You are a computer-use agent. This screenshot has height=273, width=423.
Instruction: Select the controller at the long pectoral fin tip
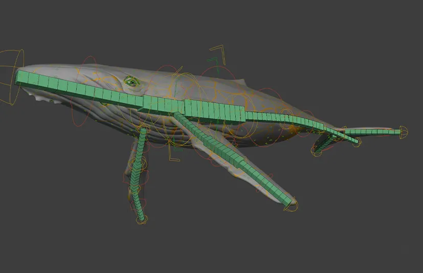pyautogui.click(x=292, y=204)
